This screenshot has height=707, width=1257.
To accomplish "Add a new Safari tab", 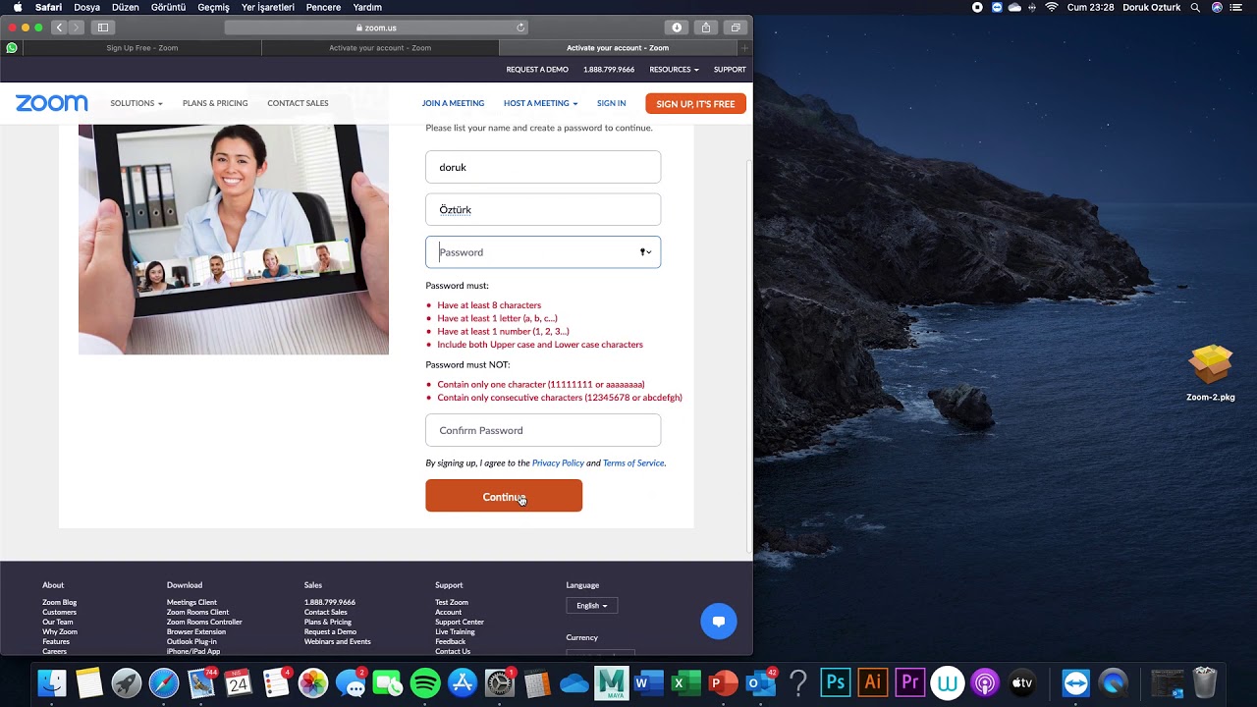I will 744,47.
